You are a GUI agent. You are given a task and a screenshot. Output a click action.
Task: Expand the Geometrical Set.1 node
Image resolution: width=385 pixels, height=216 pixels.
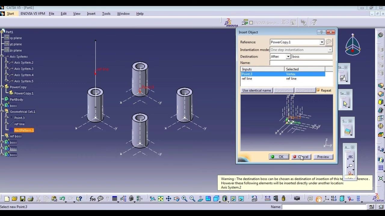(x=2, y=112)
